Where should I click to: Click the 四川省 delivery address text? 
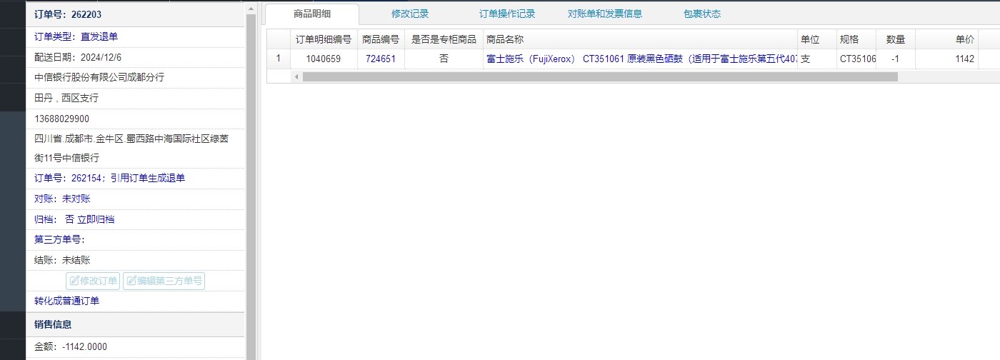tap(131, 148)
